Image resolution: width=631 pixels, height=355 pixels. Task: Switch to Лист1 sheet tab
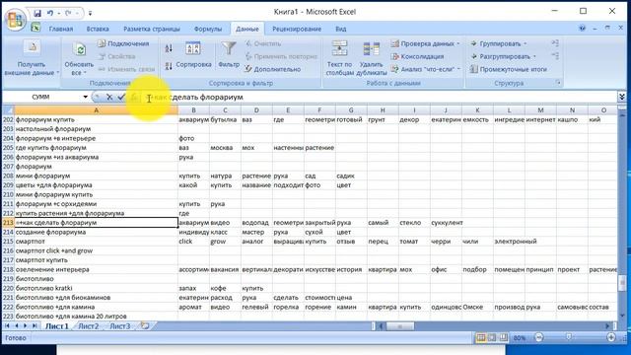point(57,326)
